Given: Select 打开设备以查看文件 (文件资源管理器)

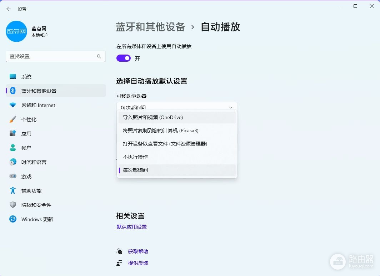Looking at the screenshot, I should (177, 144).
